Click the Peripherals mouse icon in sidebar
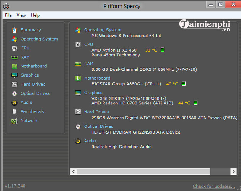 (15, 112)
